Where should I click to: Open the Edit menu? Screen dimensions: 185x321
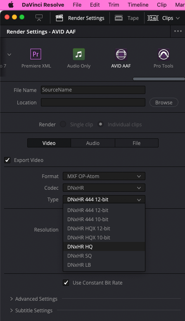pos(95,5)
